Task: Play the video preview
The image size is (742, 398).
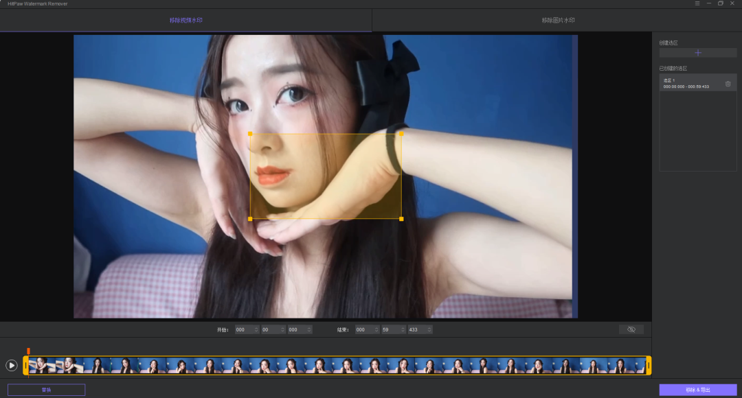Action: click(x=12, y=365)
